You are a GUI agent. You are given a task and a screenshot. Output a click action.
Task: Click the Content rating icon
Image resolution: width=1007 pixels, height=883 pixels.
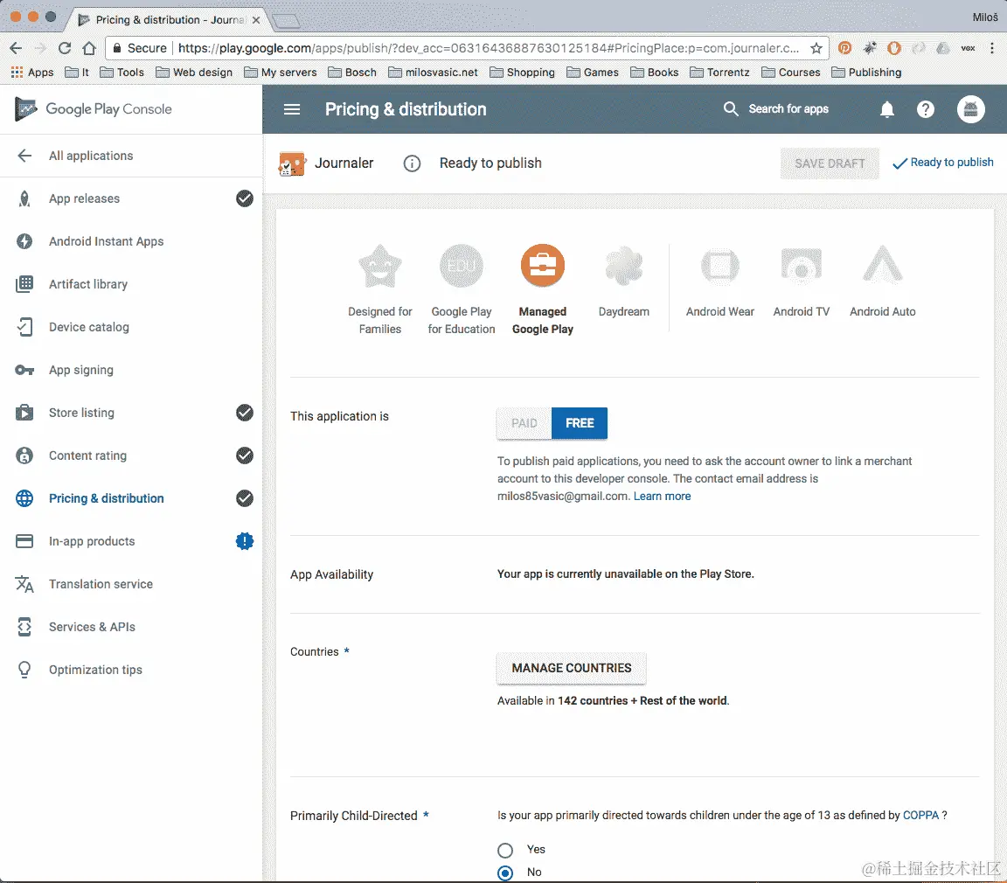[x=24, y=455]
